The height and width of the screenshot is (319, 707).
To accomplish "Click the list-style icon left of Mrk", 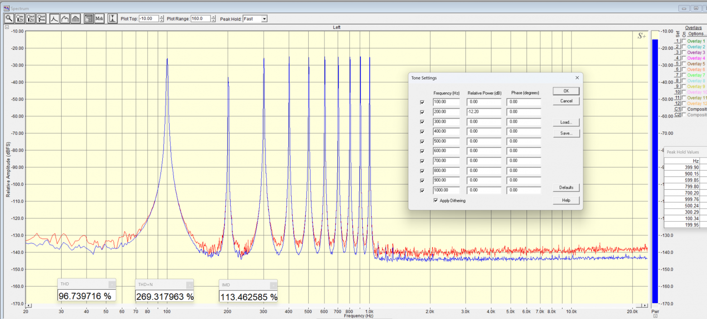I will tap(89, 19).
